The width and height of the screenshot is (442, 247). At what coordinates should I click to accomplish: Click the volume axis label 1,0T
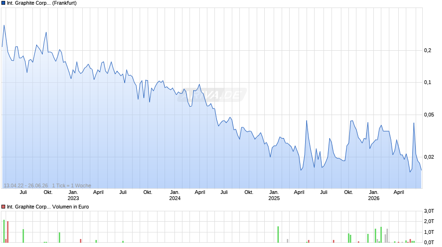[x=429, y=232]
